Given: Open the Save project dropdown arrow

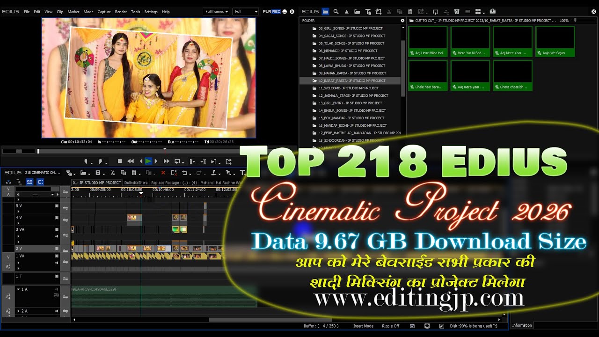Looking at the screenshot, I should (103, 174).
